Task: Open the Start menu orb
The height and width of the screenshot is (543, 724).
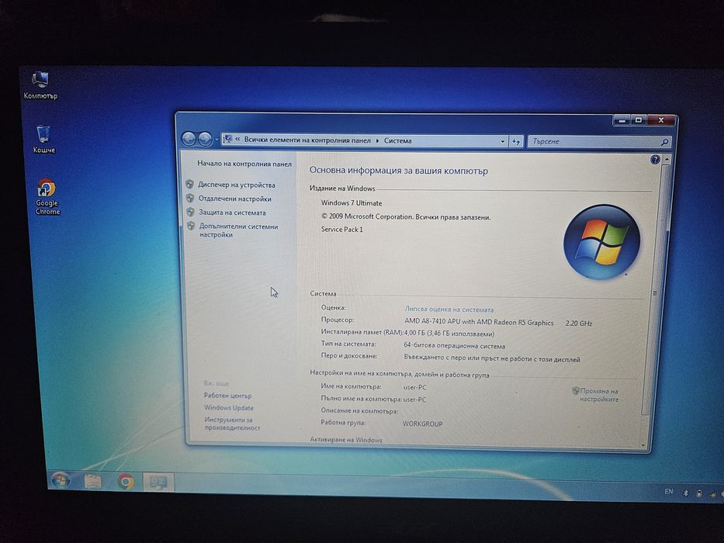Action: coord(60,480)
